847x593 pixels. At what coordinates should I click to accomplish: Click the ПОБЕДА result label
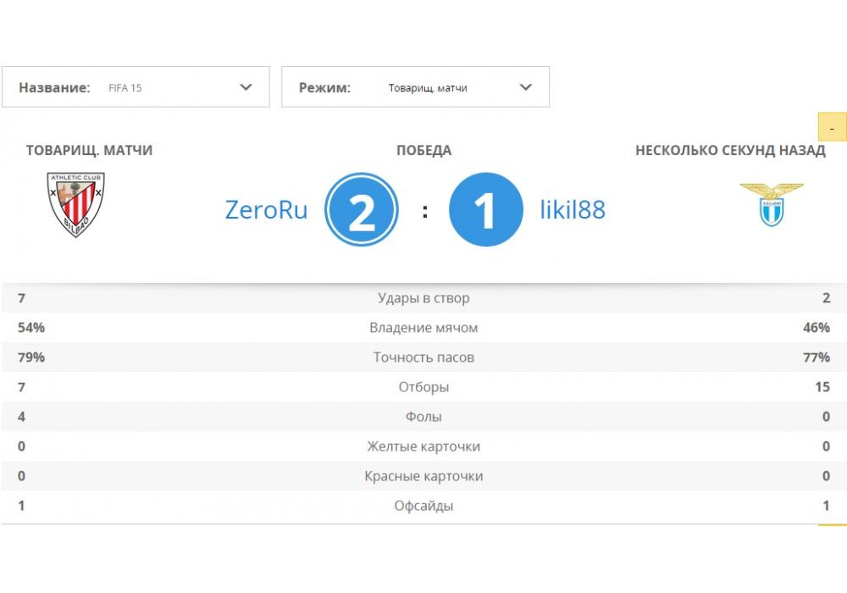point(423,151)
